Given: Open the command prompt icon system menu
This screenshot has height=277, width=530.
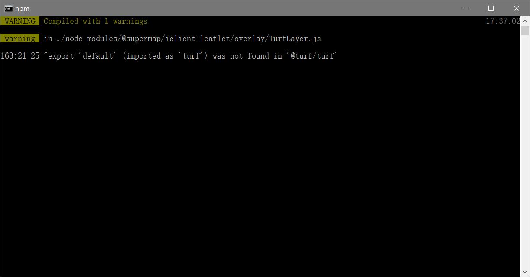Looking at the screenshot, I should click(8, 8).
